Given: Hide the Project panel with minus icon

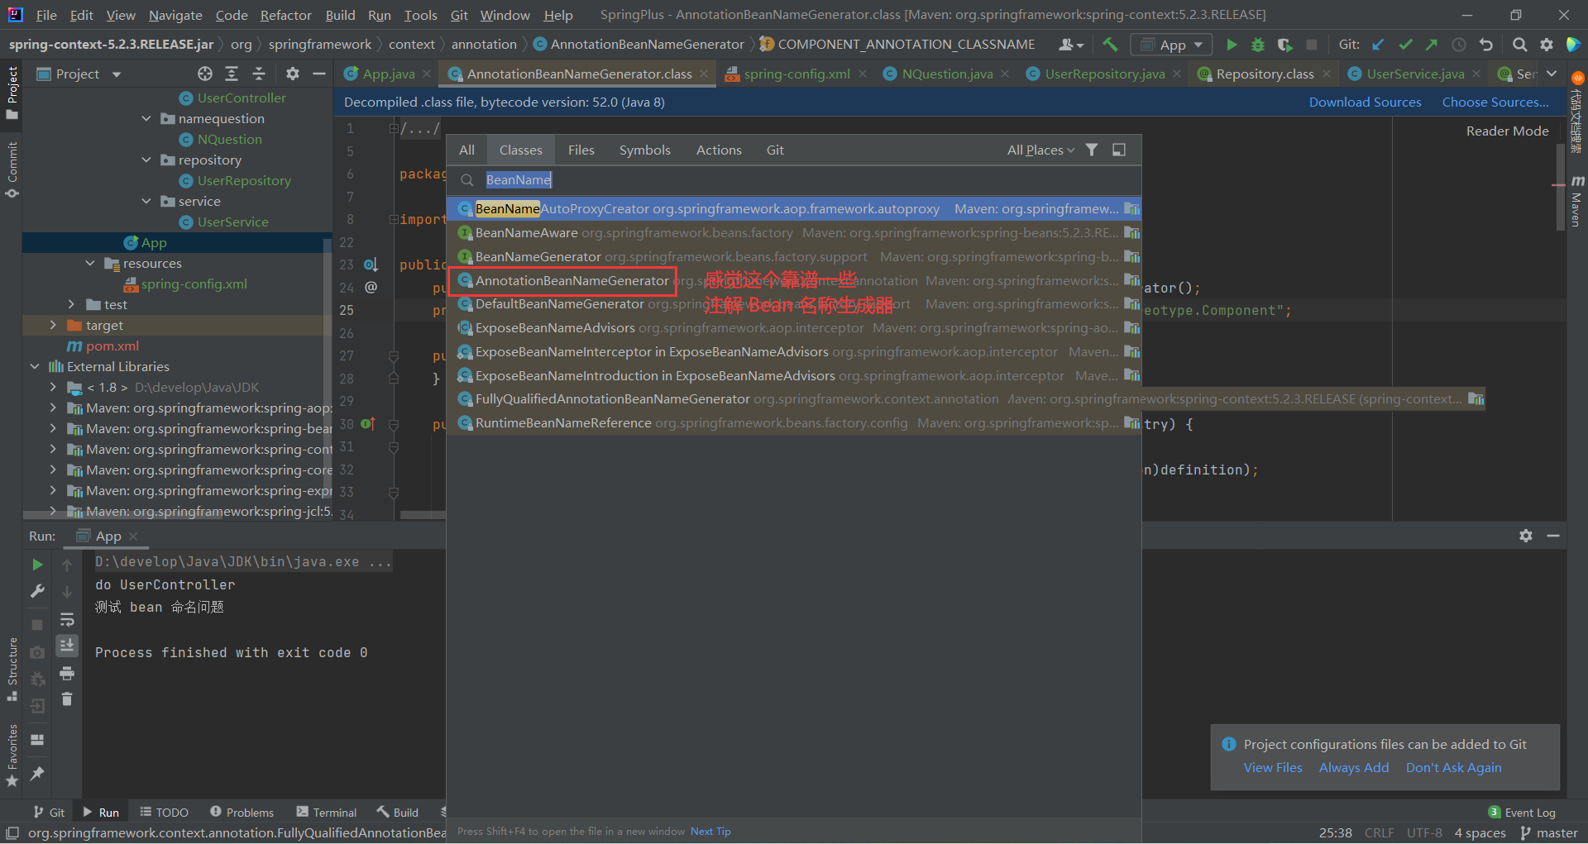Looking at the screenshot, I should point(319,74).
